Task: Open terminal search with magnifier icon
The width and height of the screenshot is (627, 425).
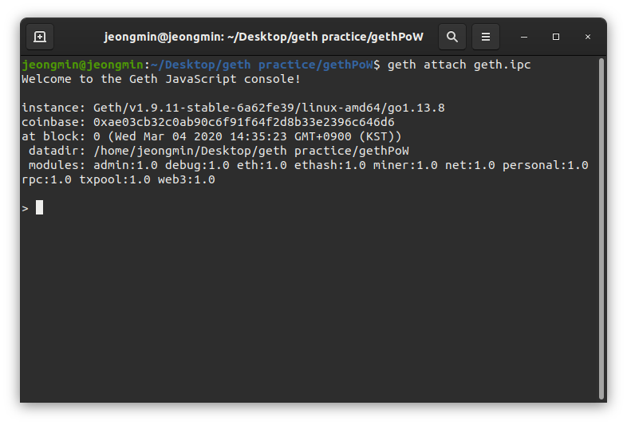Action: coord(452,37)
